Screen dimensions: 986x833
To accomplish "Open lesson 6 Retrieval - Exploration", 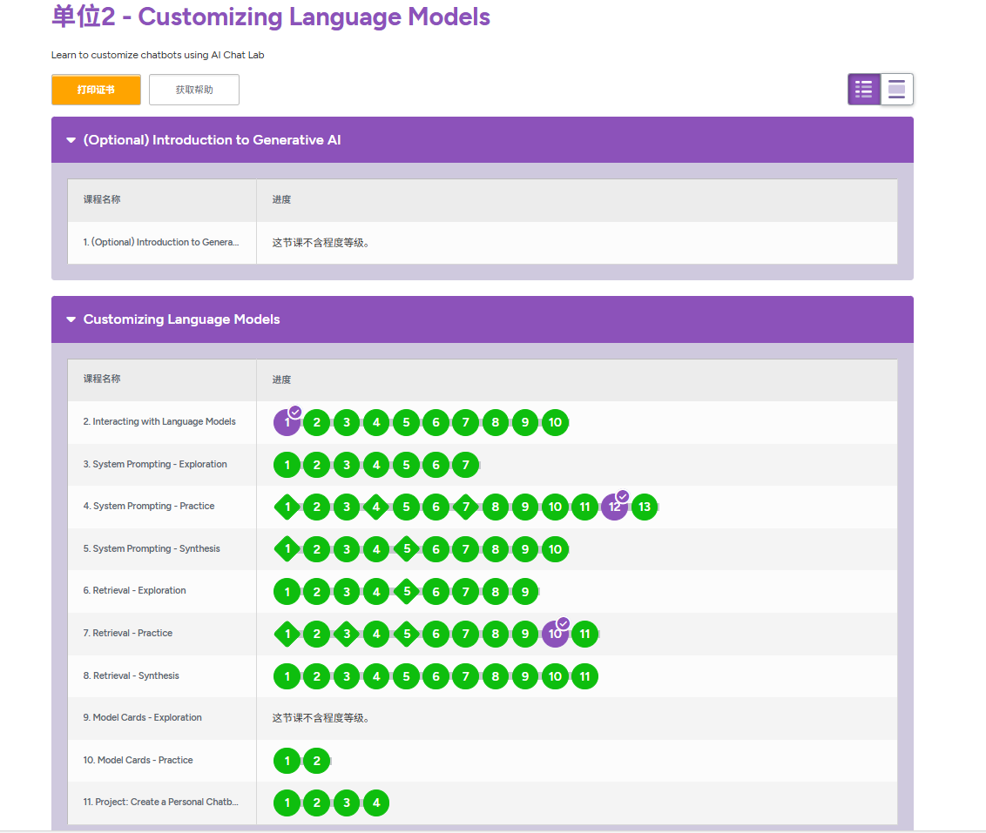I will tap(134, 590).
